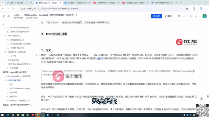Jump to outline item Configurable
Screen dimensions: 209x117
click(14, 60)
